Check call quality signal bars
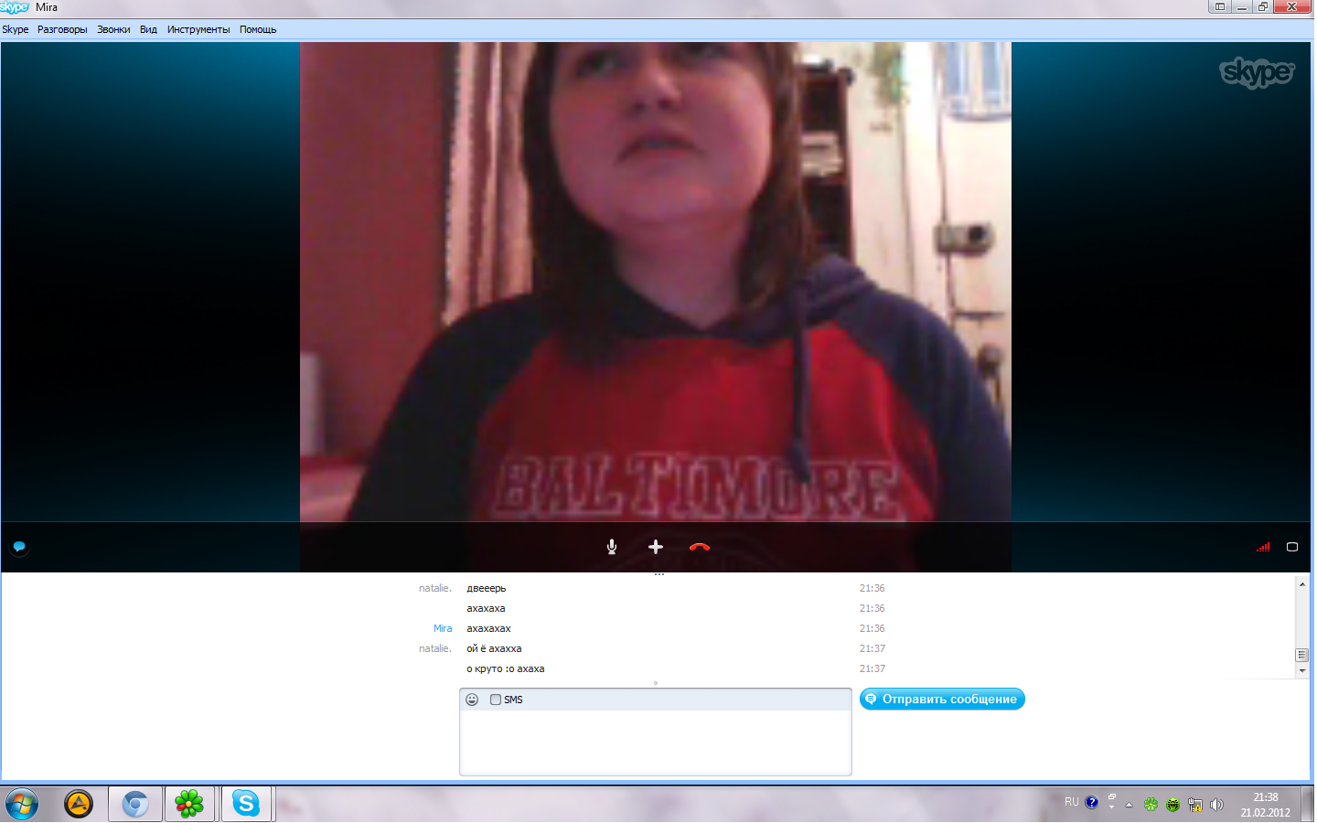1317x823 pixels. 1263,547
